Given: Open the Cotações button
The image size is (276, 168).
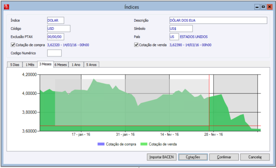Looking at the screenshot, I should point(193,157).
